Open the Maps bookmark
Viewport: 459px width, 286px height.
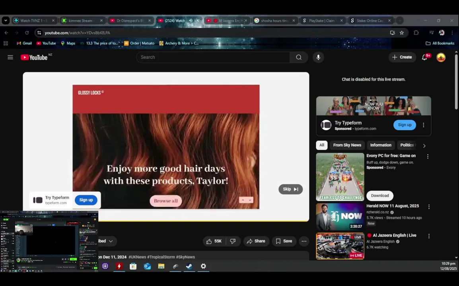point(68,43)
